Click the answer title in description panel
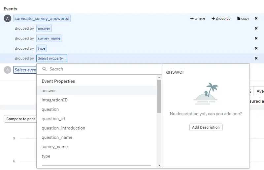 (175, 72)
